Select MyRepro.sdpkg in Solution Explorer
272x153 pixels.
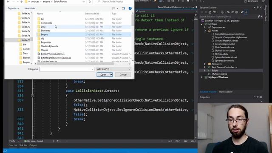(x=219, y=74)
